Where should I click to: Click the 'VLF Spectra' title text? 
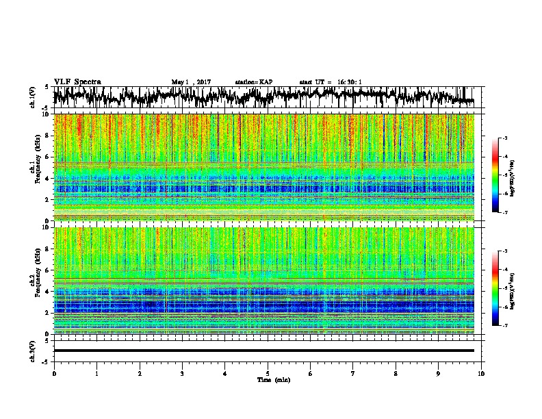pyautogui.click(x=77, y=82)
